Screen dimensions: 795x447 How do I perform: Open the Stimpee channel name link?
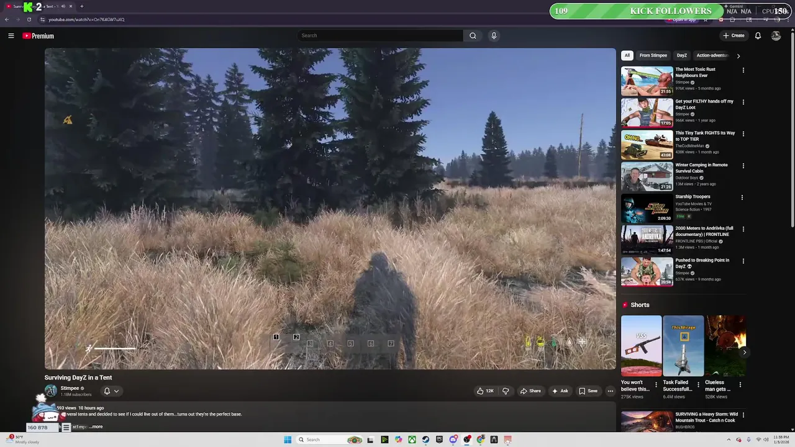pyautogui.click(x=70, y=388)
